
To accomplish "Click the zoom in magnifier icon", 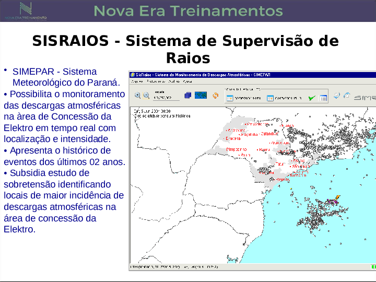I will tap(137, 96).
